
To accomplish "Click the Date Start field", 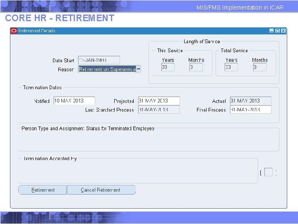I will tap(99, 60).
